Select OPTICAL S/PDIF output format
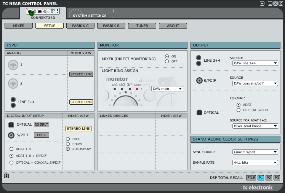The width and height of the screenshot is (285, 193). 239,110
